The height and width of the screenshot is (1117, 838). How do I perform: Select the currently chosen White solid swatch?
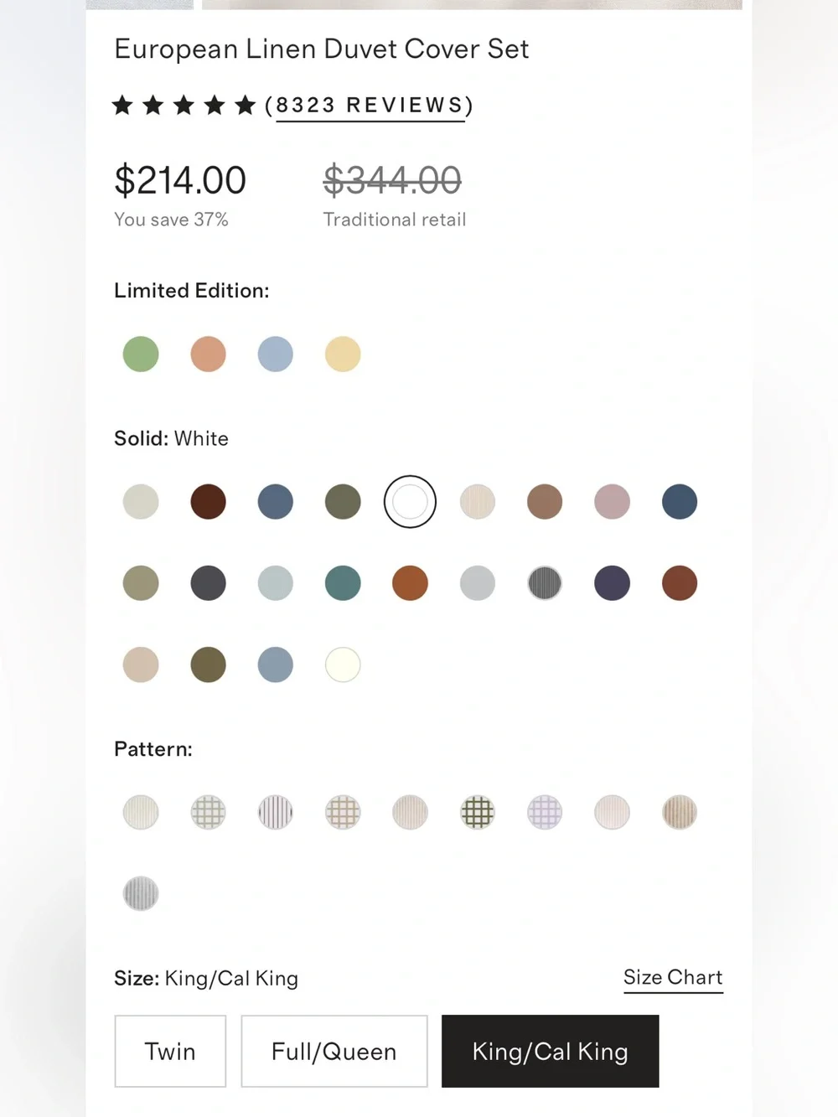[x=410, y=502]
